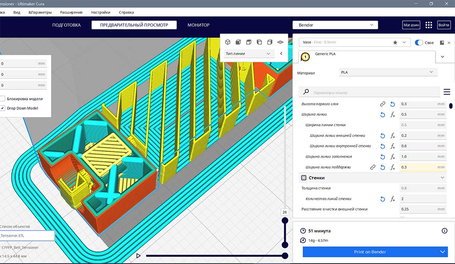Viewport: 455px width, 264px height.
Task: Open the application switcher grid icon
Action: point(429,25)
